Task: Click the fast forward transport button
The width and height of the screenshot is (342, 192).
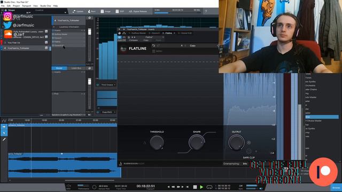Action: [x=178, y=187]
